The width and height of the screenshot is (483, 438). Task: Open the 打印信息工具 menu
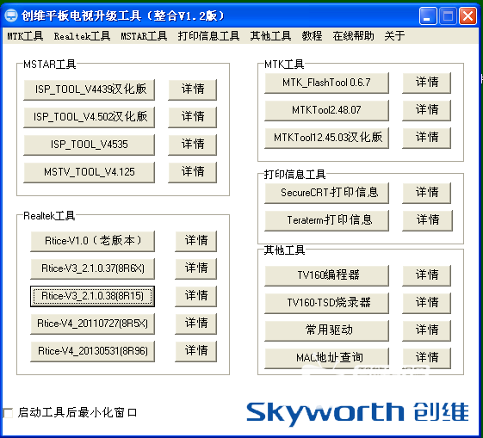(208, 36)
